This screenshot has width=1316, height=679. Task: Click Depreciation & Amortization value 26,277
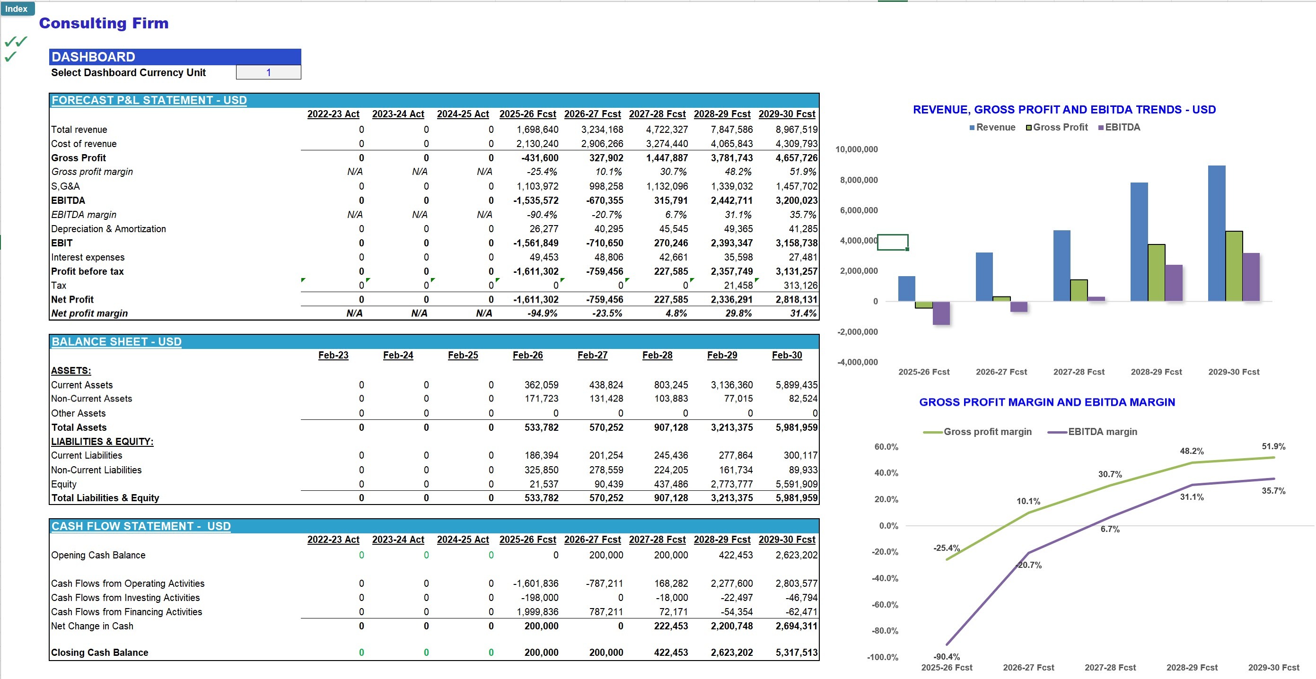(x=544, y=229)
